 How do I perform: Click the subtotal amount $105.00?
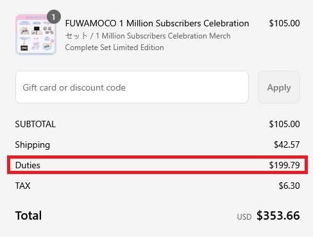pyautogui.click(x=284, y=124)
